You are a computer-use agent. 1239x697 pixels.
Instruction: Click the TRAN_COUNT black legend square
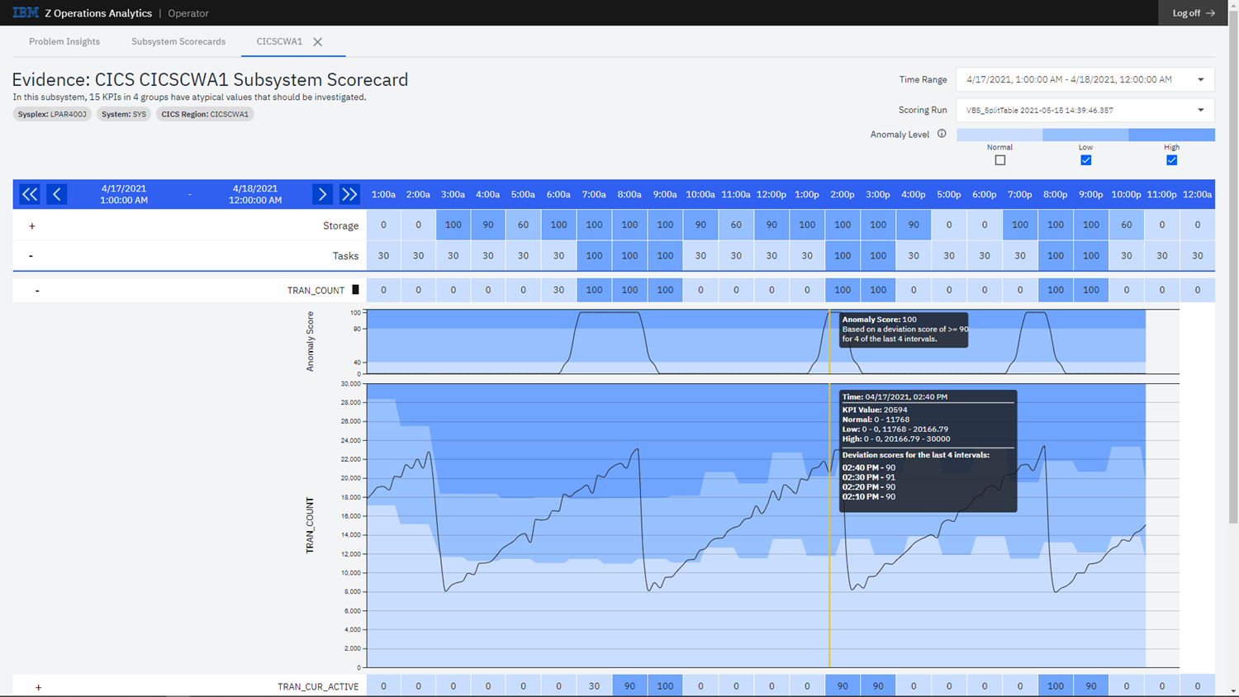(x=356, y=290)
